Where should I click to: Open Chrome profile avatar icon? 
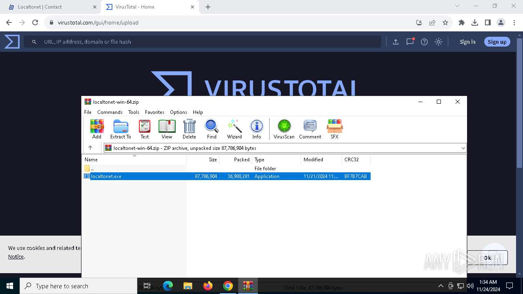click(x=501, y=22)
